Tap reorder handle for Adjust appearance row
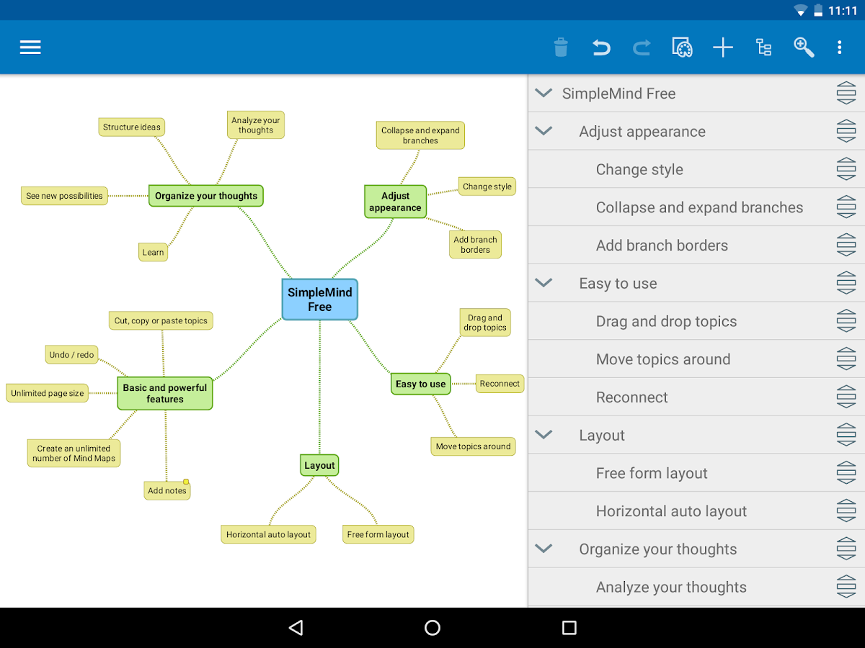865x648 pixels. (846, 132)
